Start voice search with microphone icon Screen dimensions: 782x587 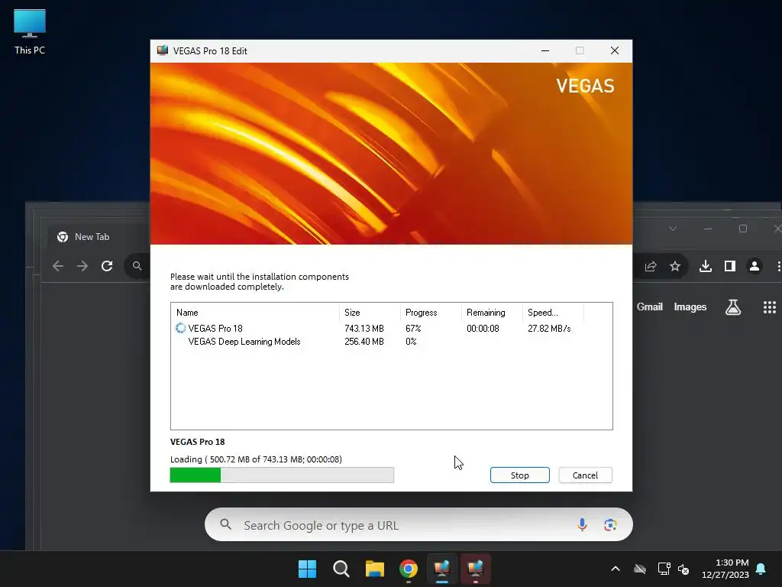(581, 524)
